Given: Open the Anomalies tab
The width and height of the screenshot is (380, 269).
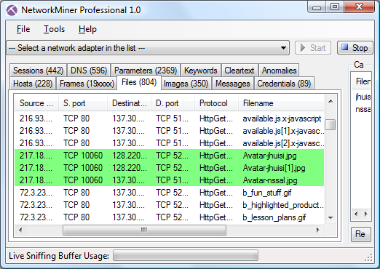Looking at the screenshot, I should point(279,71).
